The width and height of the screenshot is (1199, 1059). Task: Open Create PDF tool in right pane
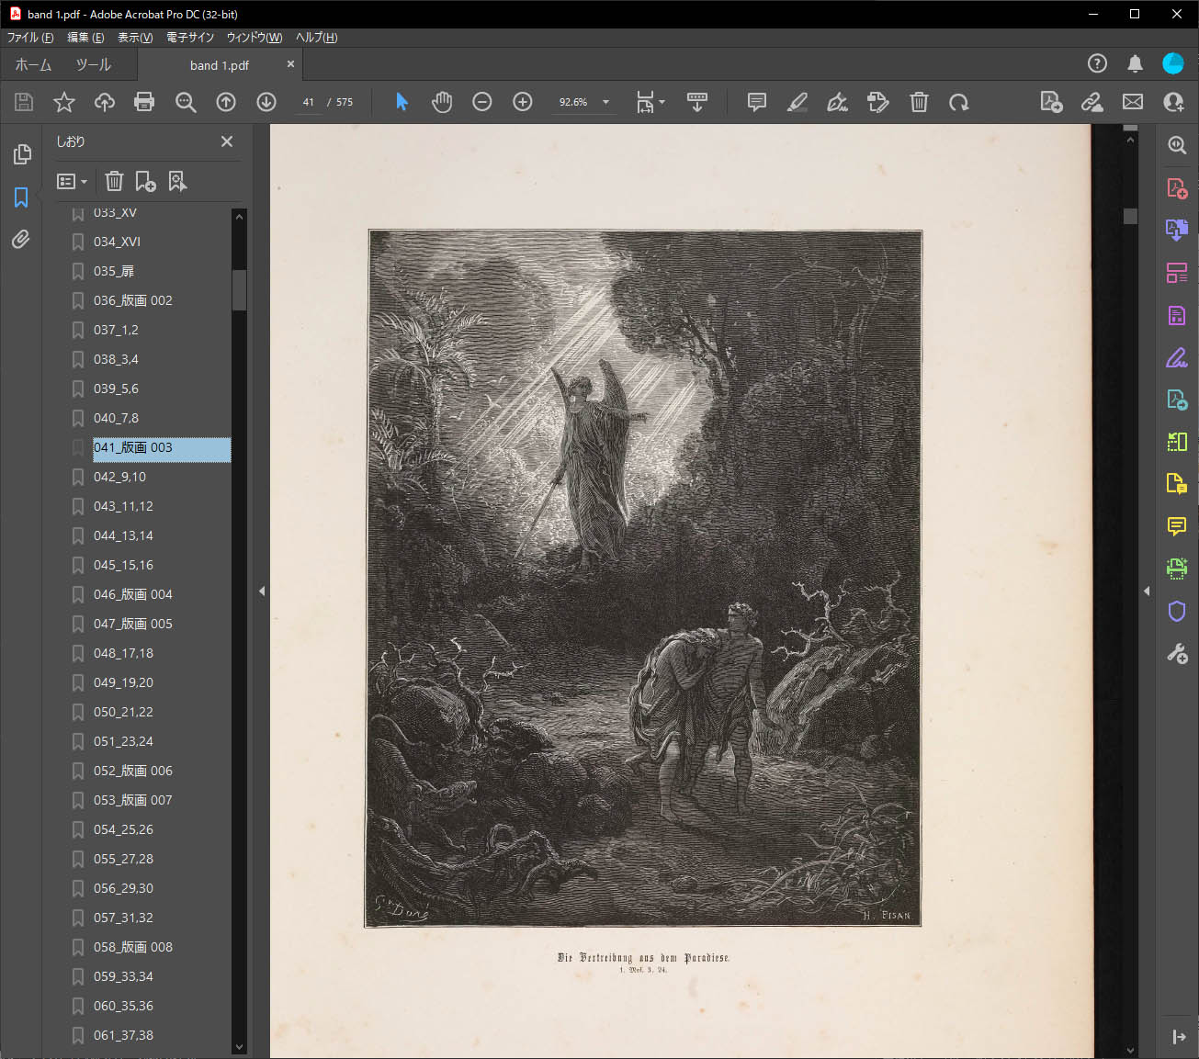click(1177, 188)
